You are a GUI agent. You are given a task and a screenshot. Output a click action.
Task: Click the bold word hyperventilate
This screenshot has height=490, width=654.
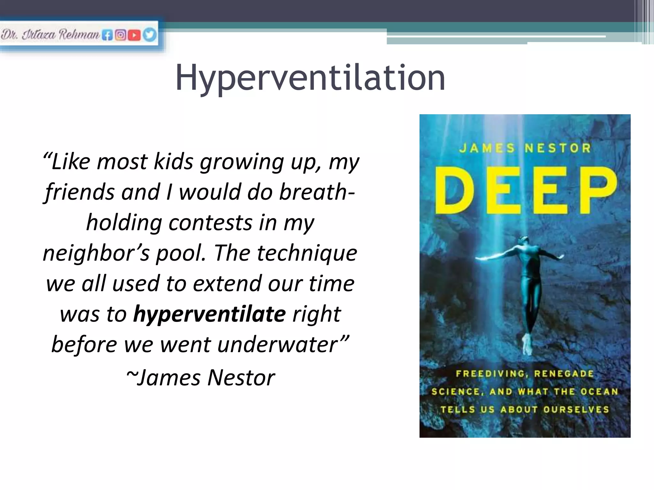click(x=209, y=314)
